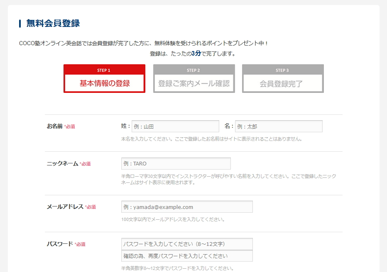Click the メールアドレス field label
The image size is (387, 272).
[65, 207]
